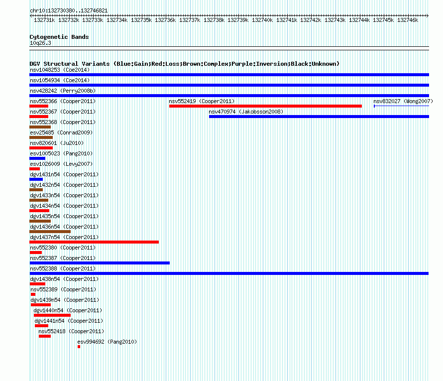Image resolution: width=443 pixels, height=381 pixels.
Task: Click the 132736k ruler position
Action: pos(165,20)
